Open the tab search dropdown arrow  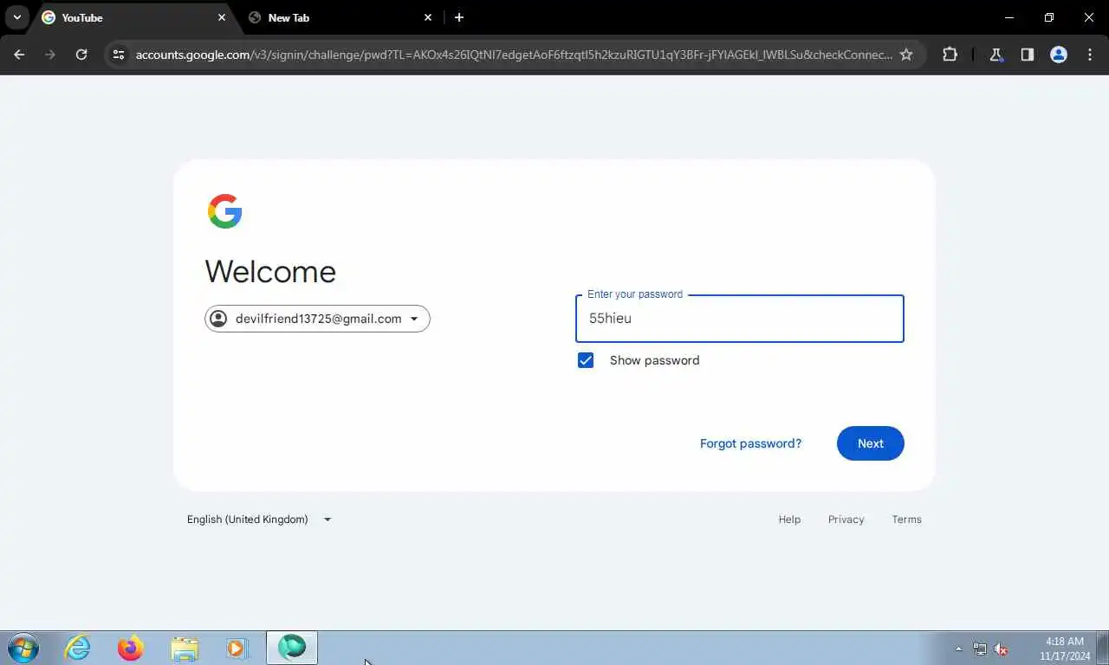pos(16,17)
